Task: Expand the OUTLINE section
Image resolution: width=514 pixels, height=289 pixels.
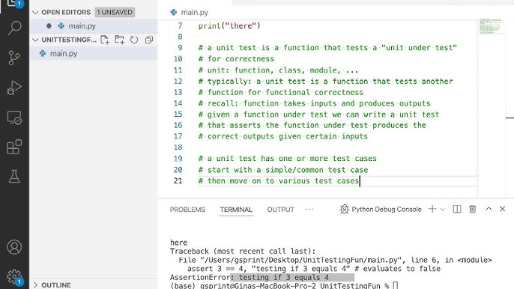Action: click(35, 285)
